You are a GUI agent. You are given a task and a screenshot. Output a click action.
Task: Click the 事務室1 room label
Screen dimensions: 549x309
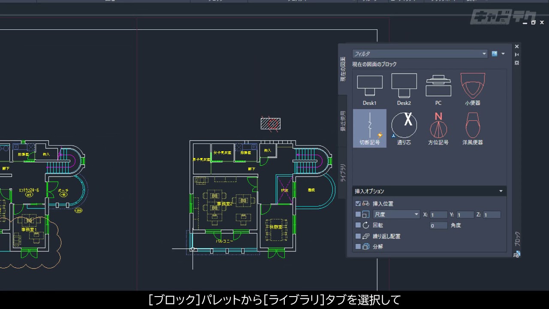(x=29, y=230)
